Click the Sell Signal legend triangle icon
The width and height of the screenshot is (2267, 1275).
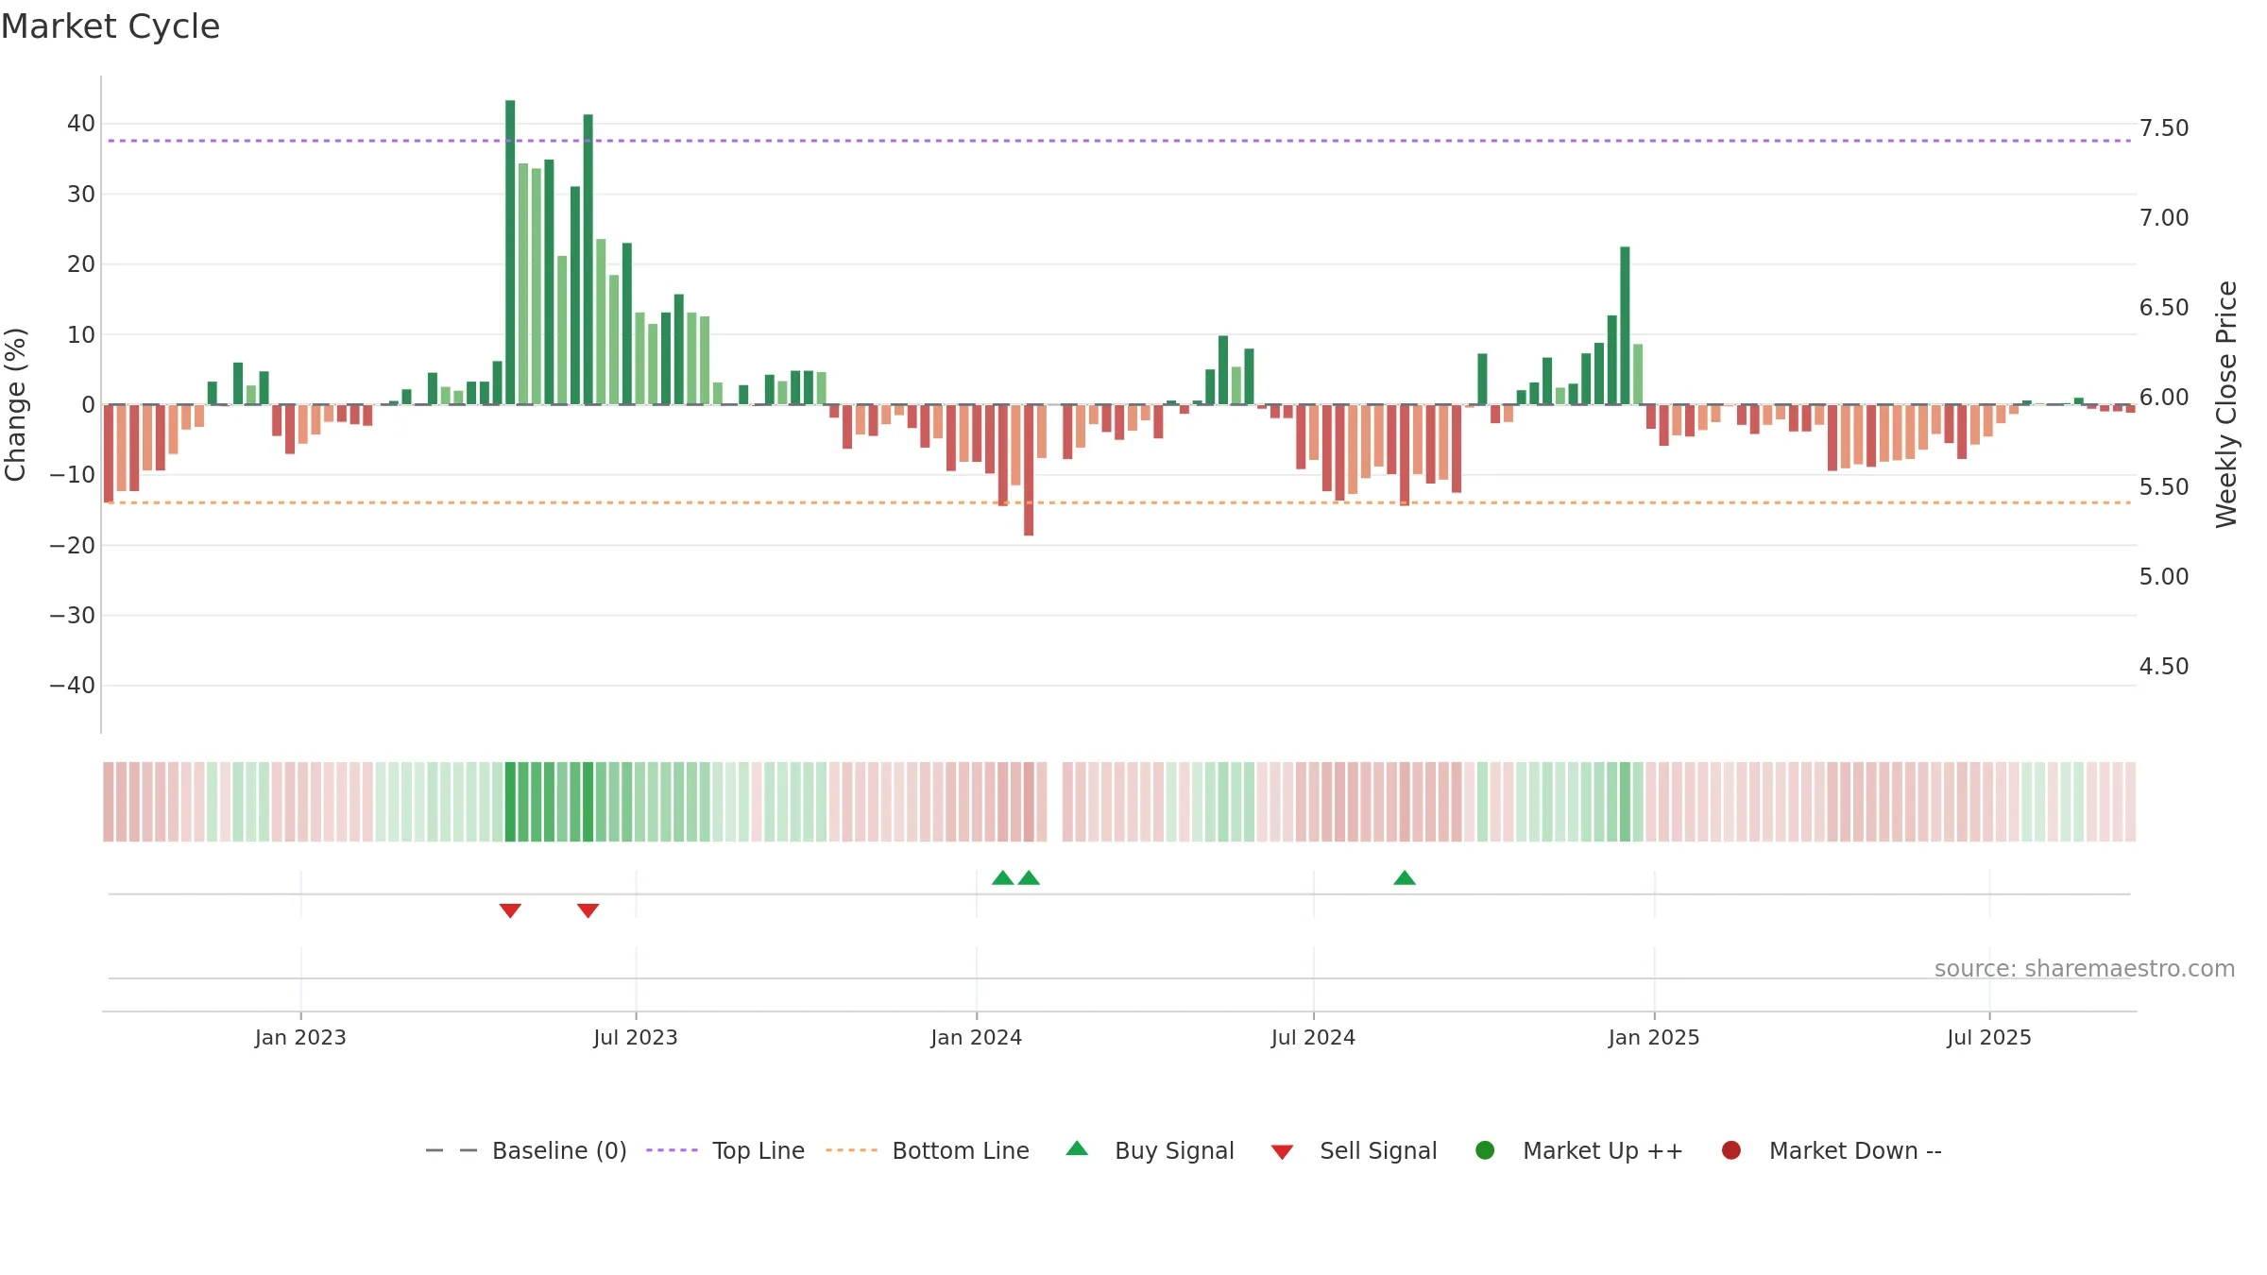click(1282, 1152)
